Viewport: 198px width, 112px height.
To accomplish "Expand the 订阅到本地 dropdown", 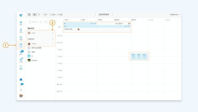I will pyautogui.click(x=175, y=14).
